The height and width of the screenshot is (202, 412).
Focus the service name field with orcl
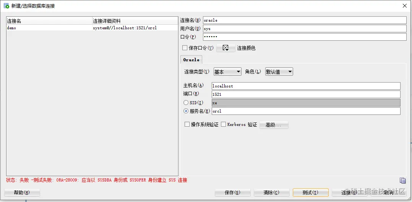(x=306, y=111)
